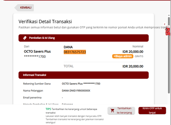Click the Email penerima label

pyautogui.click(x=32, y=98)
